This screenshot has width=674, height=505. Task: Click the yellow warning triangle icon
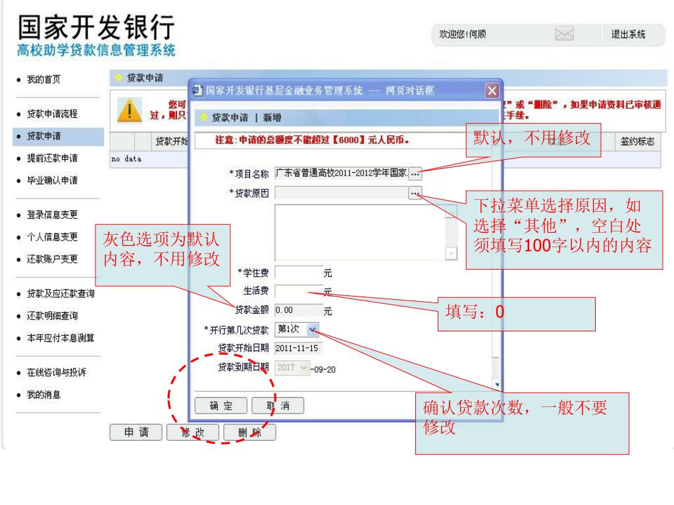point(130,110)
